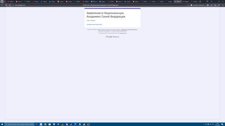
Task: Show hidden system tray icons chevron
Action: tap(204, 124)
